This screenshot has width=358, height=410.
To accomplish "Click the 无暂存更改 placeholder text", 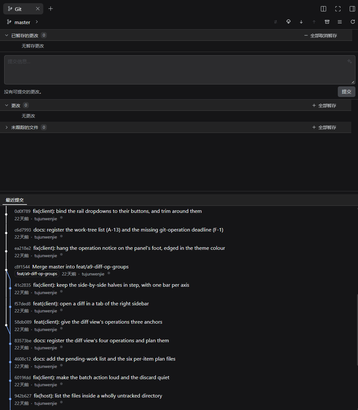I will (33, 46).
